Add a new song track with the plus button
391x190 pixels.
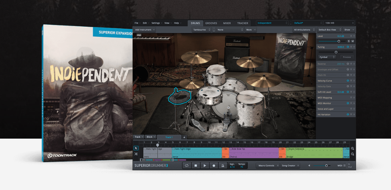[184, 137]
